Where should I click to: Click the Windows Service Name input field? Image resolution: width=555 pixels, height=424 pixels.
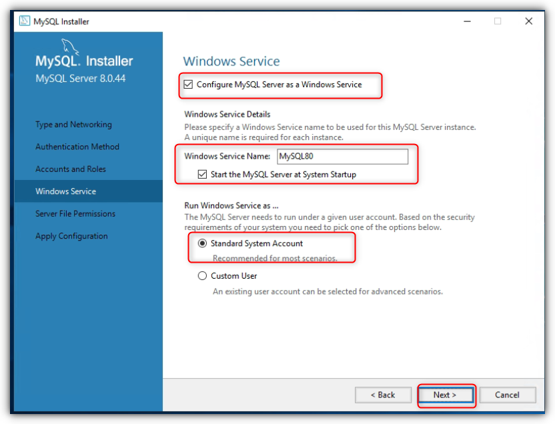(x=342, y=156)
